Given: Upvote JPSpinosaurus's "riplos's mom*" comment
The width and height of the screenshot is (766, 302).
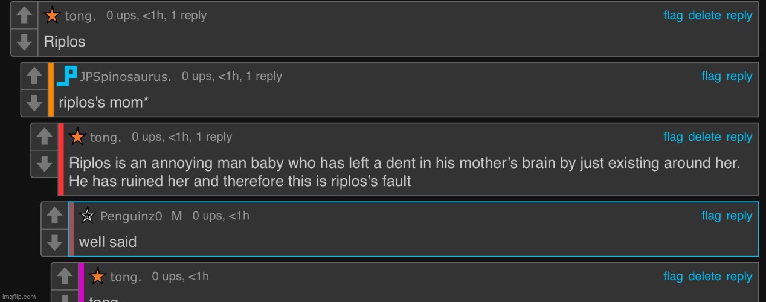Looking at the screenshot, I should (34, 76).
